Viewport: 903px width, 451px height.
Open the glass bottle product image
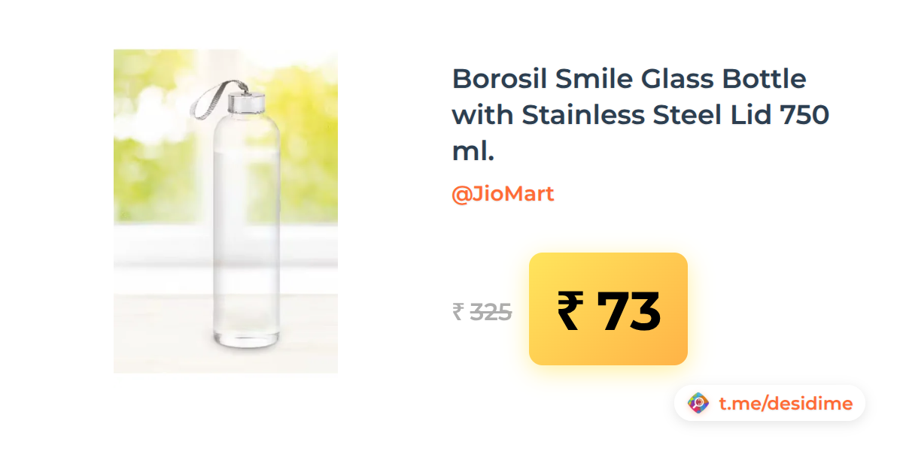pos(226,211)
